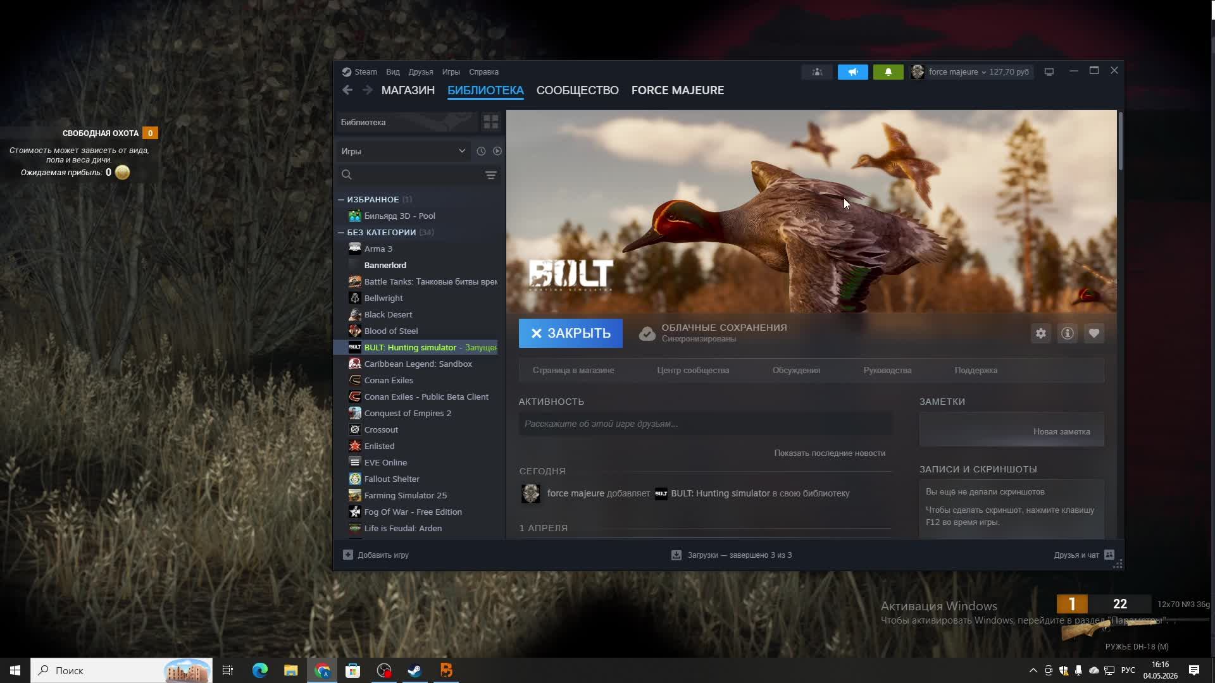Show ready-to-play games only icon
The width and height of the screenshot is (1215, 683).
point(497,151)
